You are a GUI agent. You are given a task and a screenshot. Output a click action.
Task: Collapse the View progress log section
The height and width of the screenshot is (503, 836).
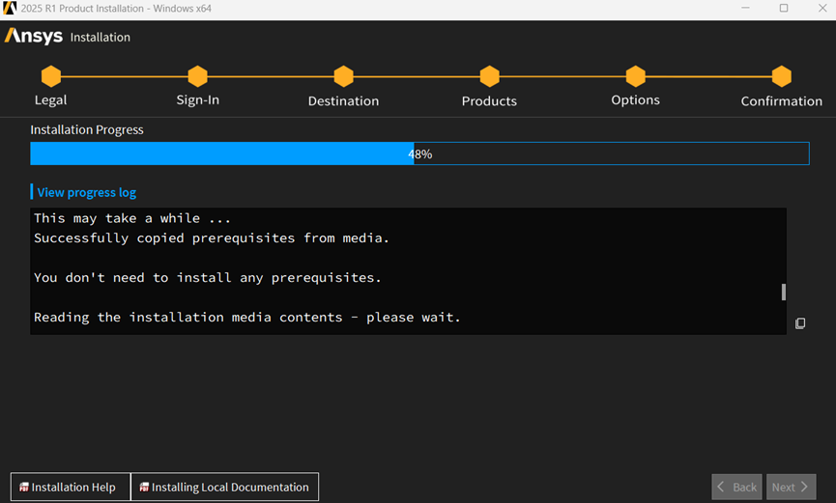click(x=86, y=192)
